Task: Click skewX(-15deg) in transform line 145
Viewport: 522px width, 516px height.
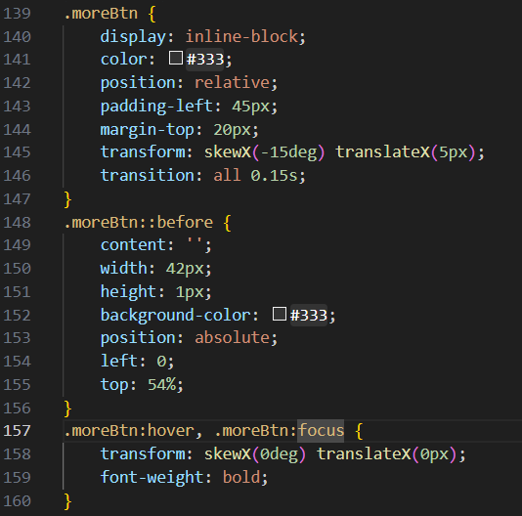Action: point(264,152)
